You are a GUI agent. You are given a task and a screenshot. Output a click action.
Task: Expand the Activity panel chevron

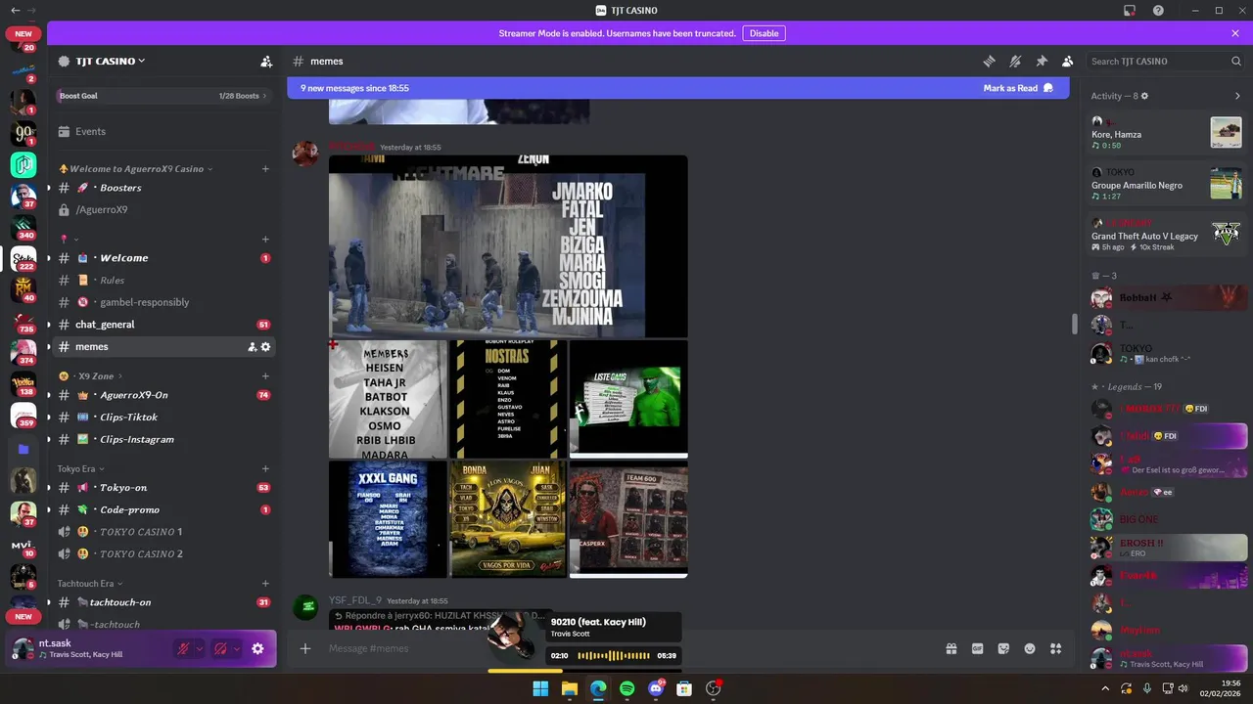tap(1237, 96)
